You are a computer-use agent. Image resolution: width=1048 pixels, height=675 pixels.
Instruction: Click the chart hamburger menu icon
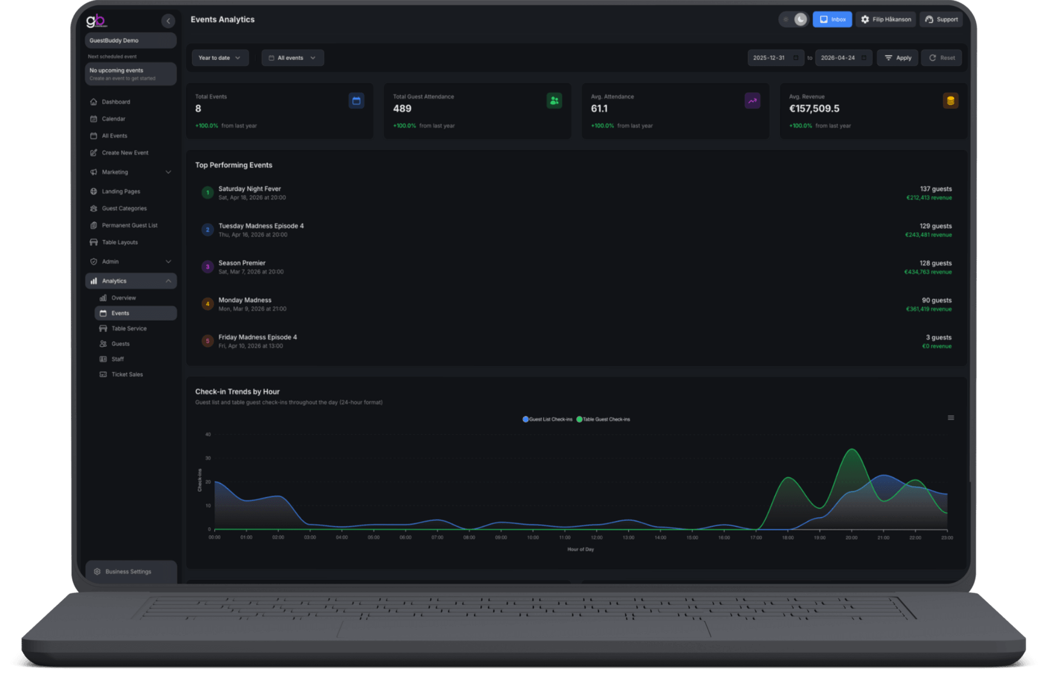(950, 418)
